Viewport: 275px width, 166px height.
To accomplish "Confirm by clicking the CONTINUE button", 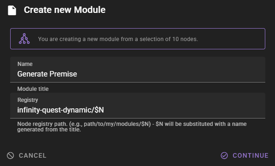I will pos(244,155).
